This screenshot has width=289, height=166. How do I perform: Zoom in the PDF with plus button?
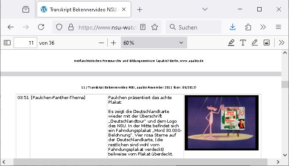point(114,43)
